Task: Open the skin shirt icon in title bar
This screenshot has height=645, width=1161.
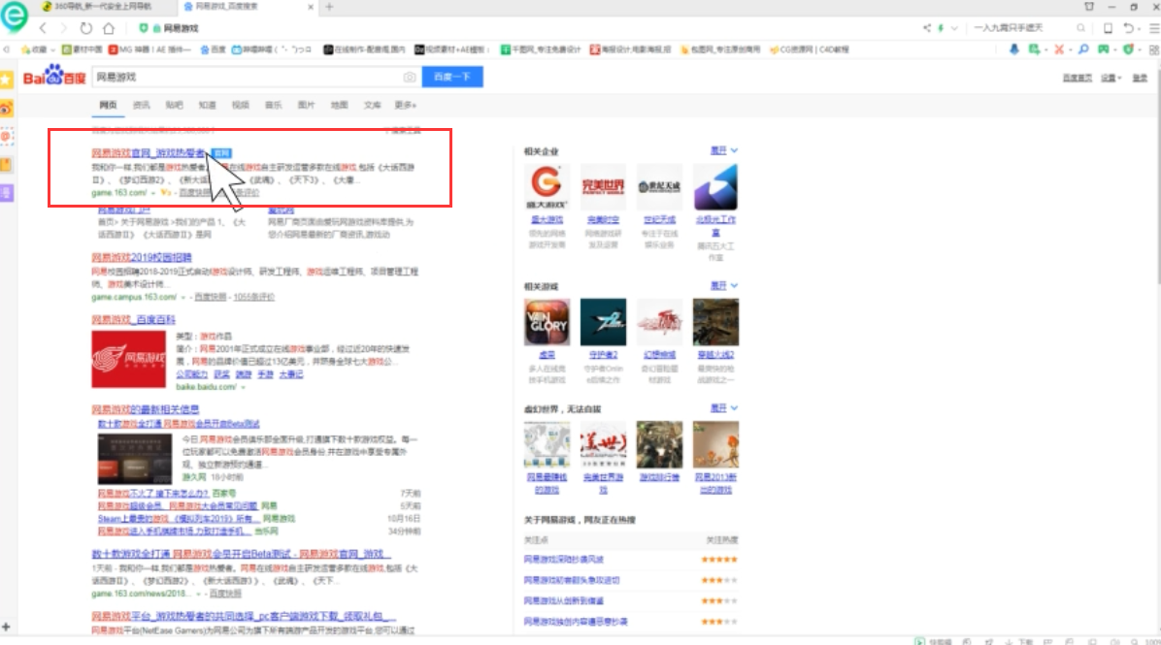Action: [1089, 7]
